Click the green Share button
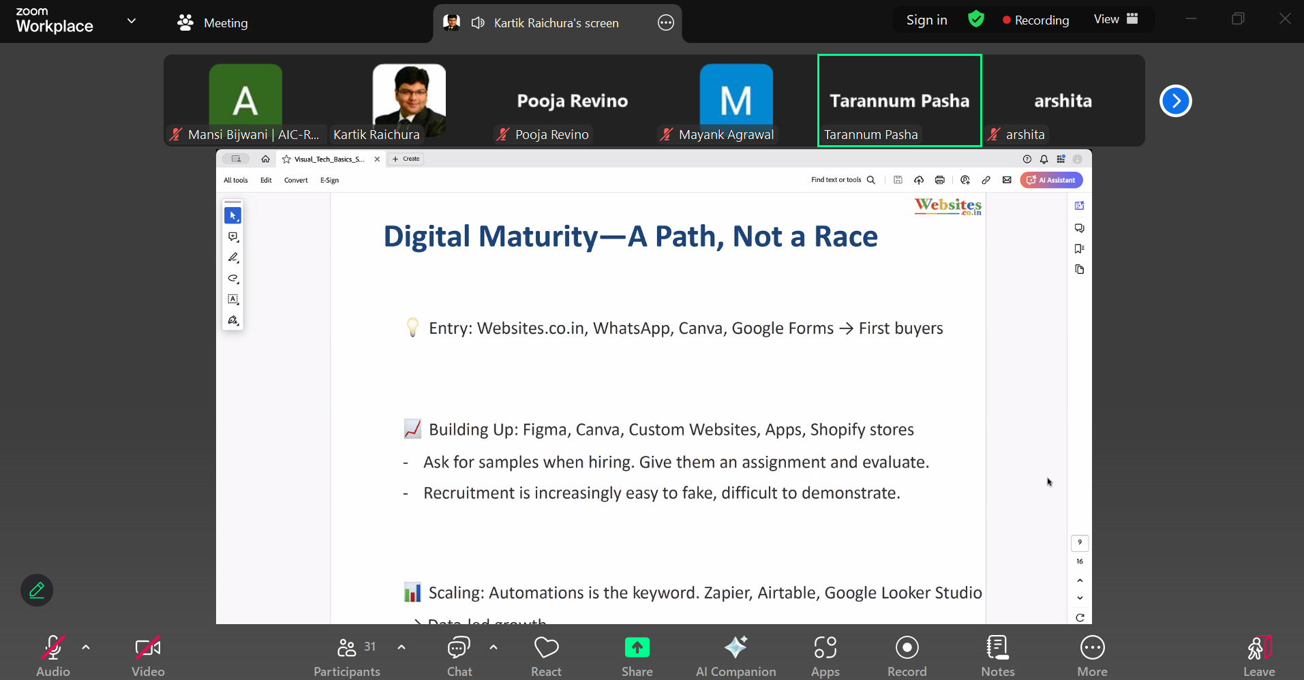This screenshot has width=1304, height=680. click(637, 655)
